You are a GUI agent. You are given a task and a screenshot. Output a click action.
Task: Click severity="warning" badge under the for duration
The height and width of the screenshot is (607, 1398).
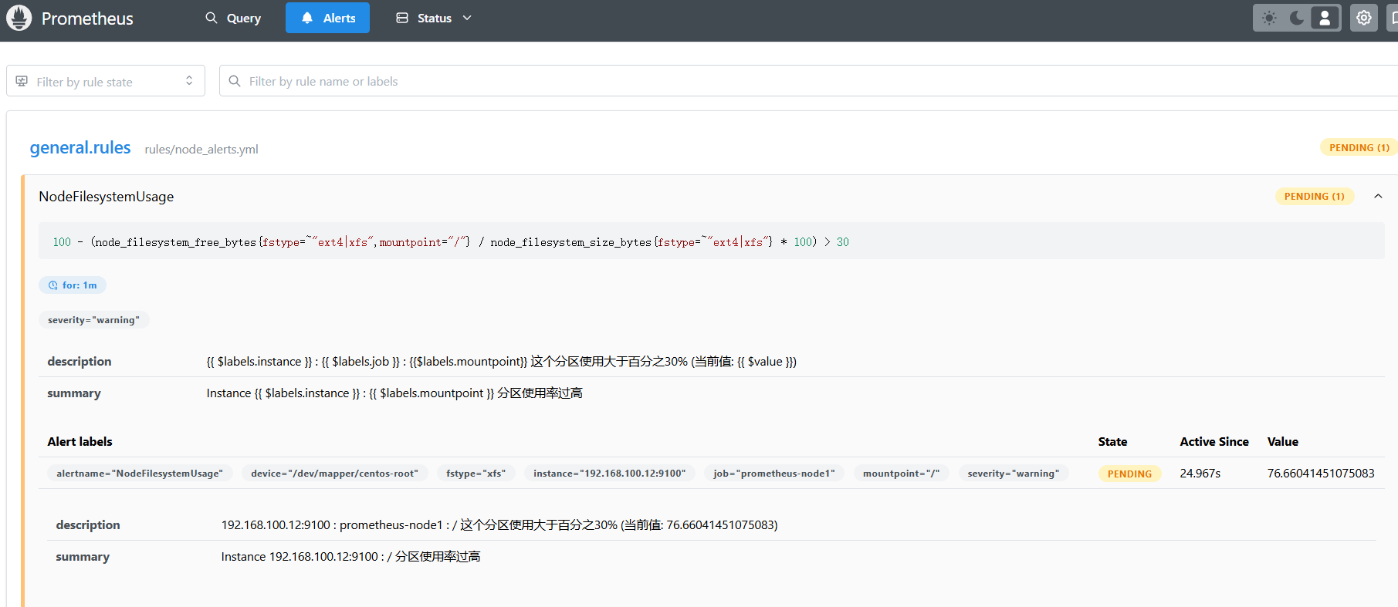click(93, 320)
